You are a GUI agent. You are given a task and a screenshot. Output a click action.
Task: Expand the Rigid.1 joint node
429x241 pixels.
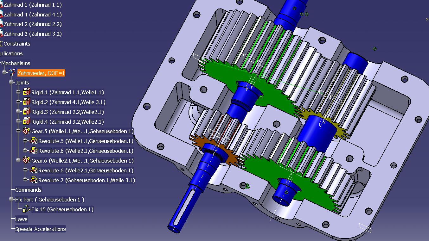click(x=18, y=92)
